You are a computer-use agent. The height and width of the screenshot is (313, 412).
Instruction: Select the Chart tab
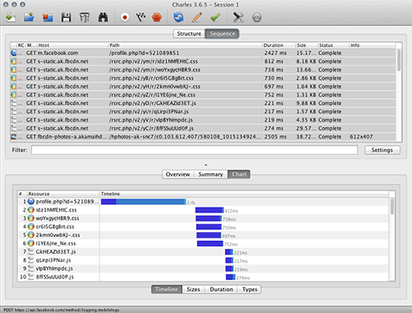coord(239,175)
